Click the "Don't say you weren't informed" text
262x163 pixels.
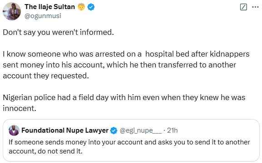pyautogui.click(x=58, y=32)
